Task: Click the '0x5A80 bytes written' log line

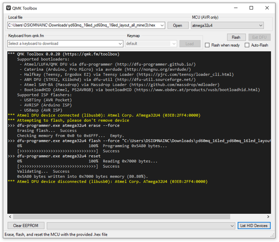Action: point(83,177)
